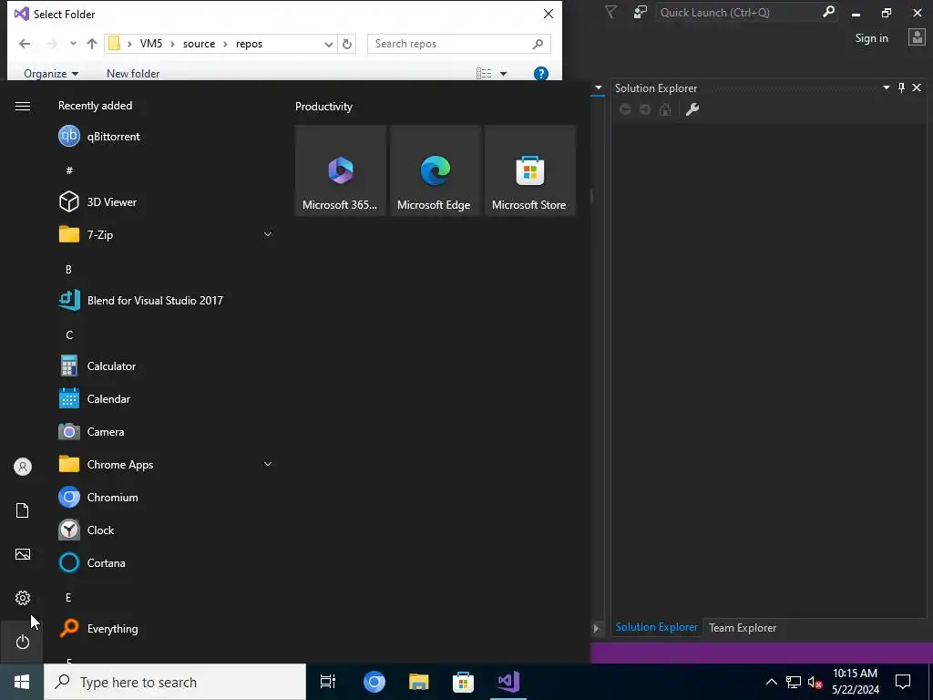Screen dimensions: 933x700
Task: Open the Microsoft Store tile
Action: [529, 170]
